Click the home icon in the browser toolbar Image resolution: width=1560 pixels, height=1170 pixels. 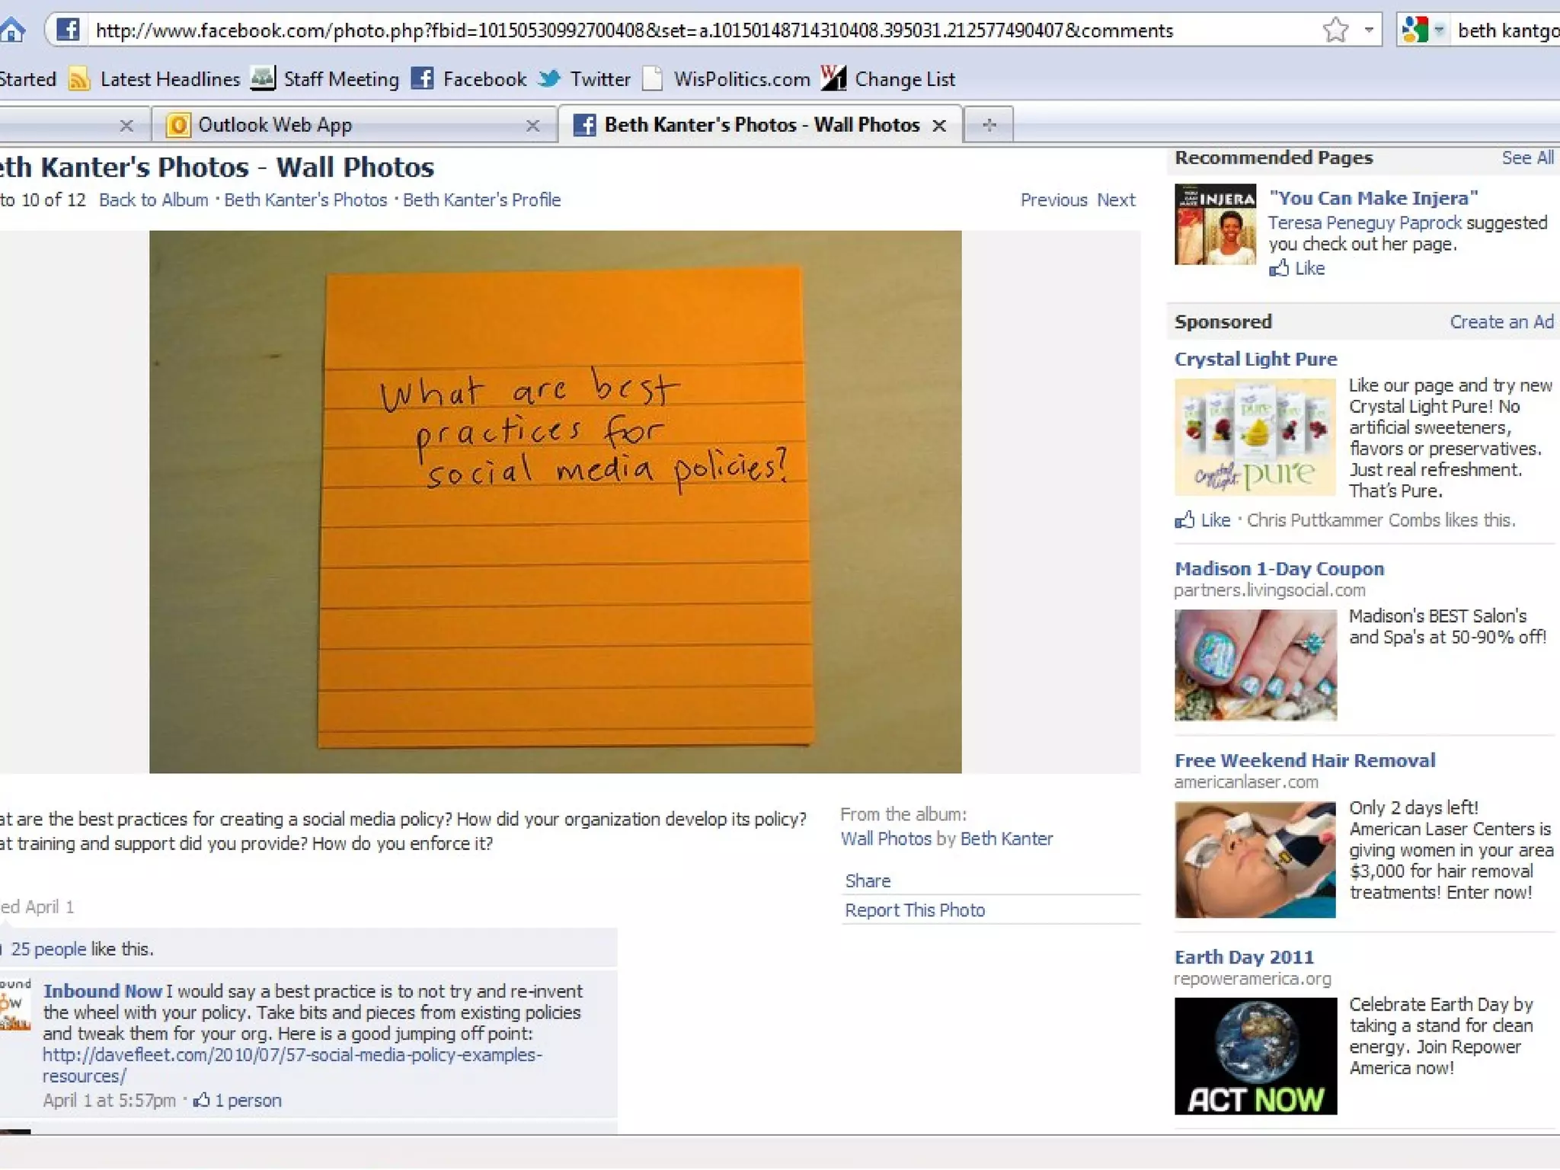12,30
